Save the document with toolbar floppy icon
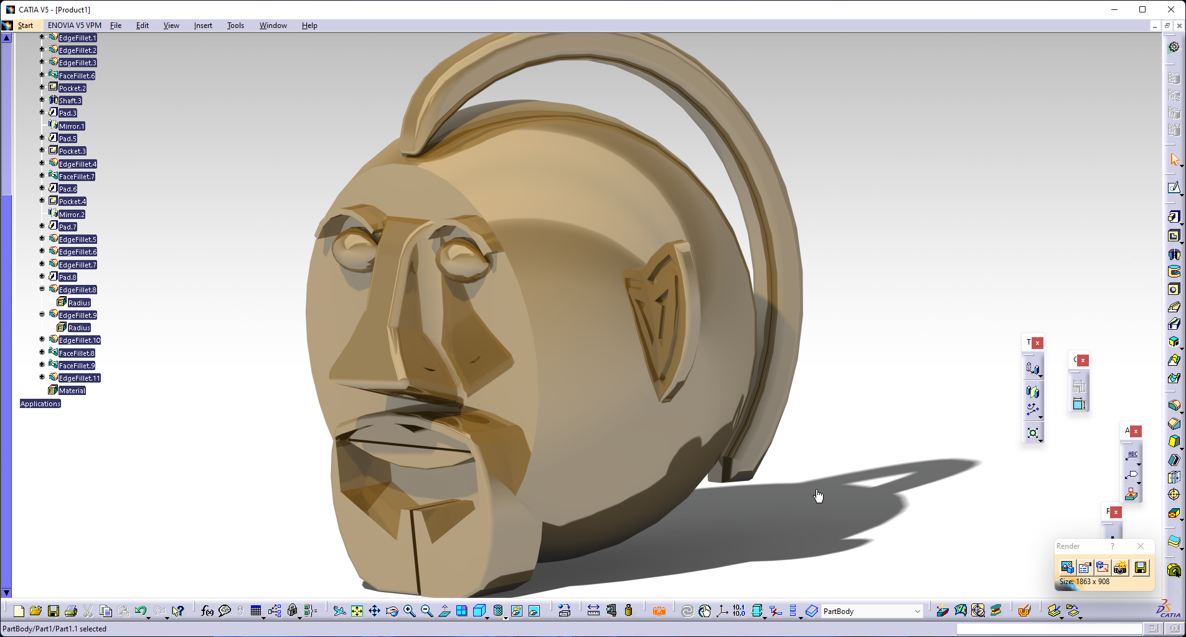 coord(54,611)
